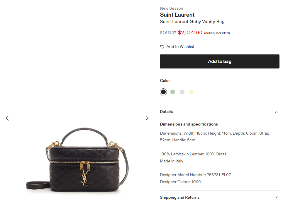Click the Designer Model Number line
The image size is (283, 211).
tap(195, 175)
